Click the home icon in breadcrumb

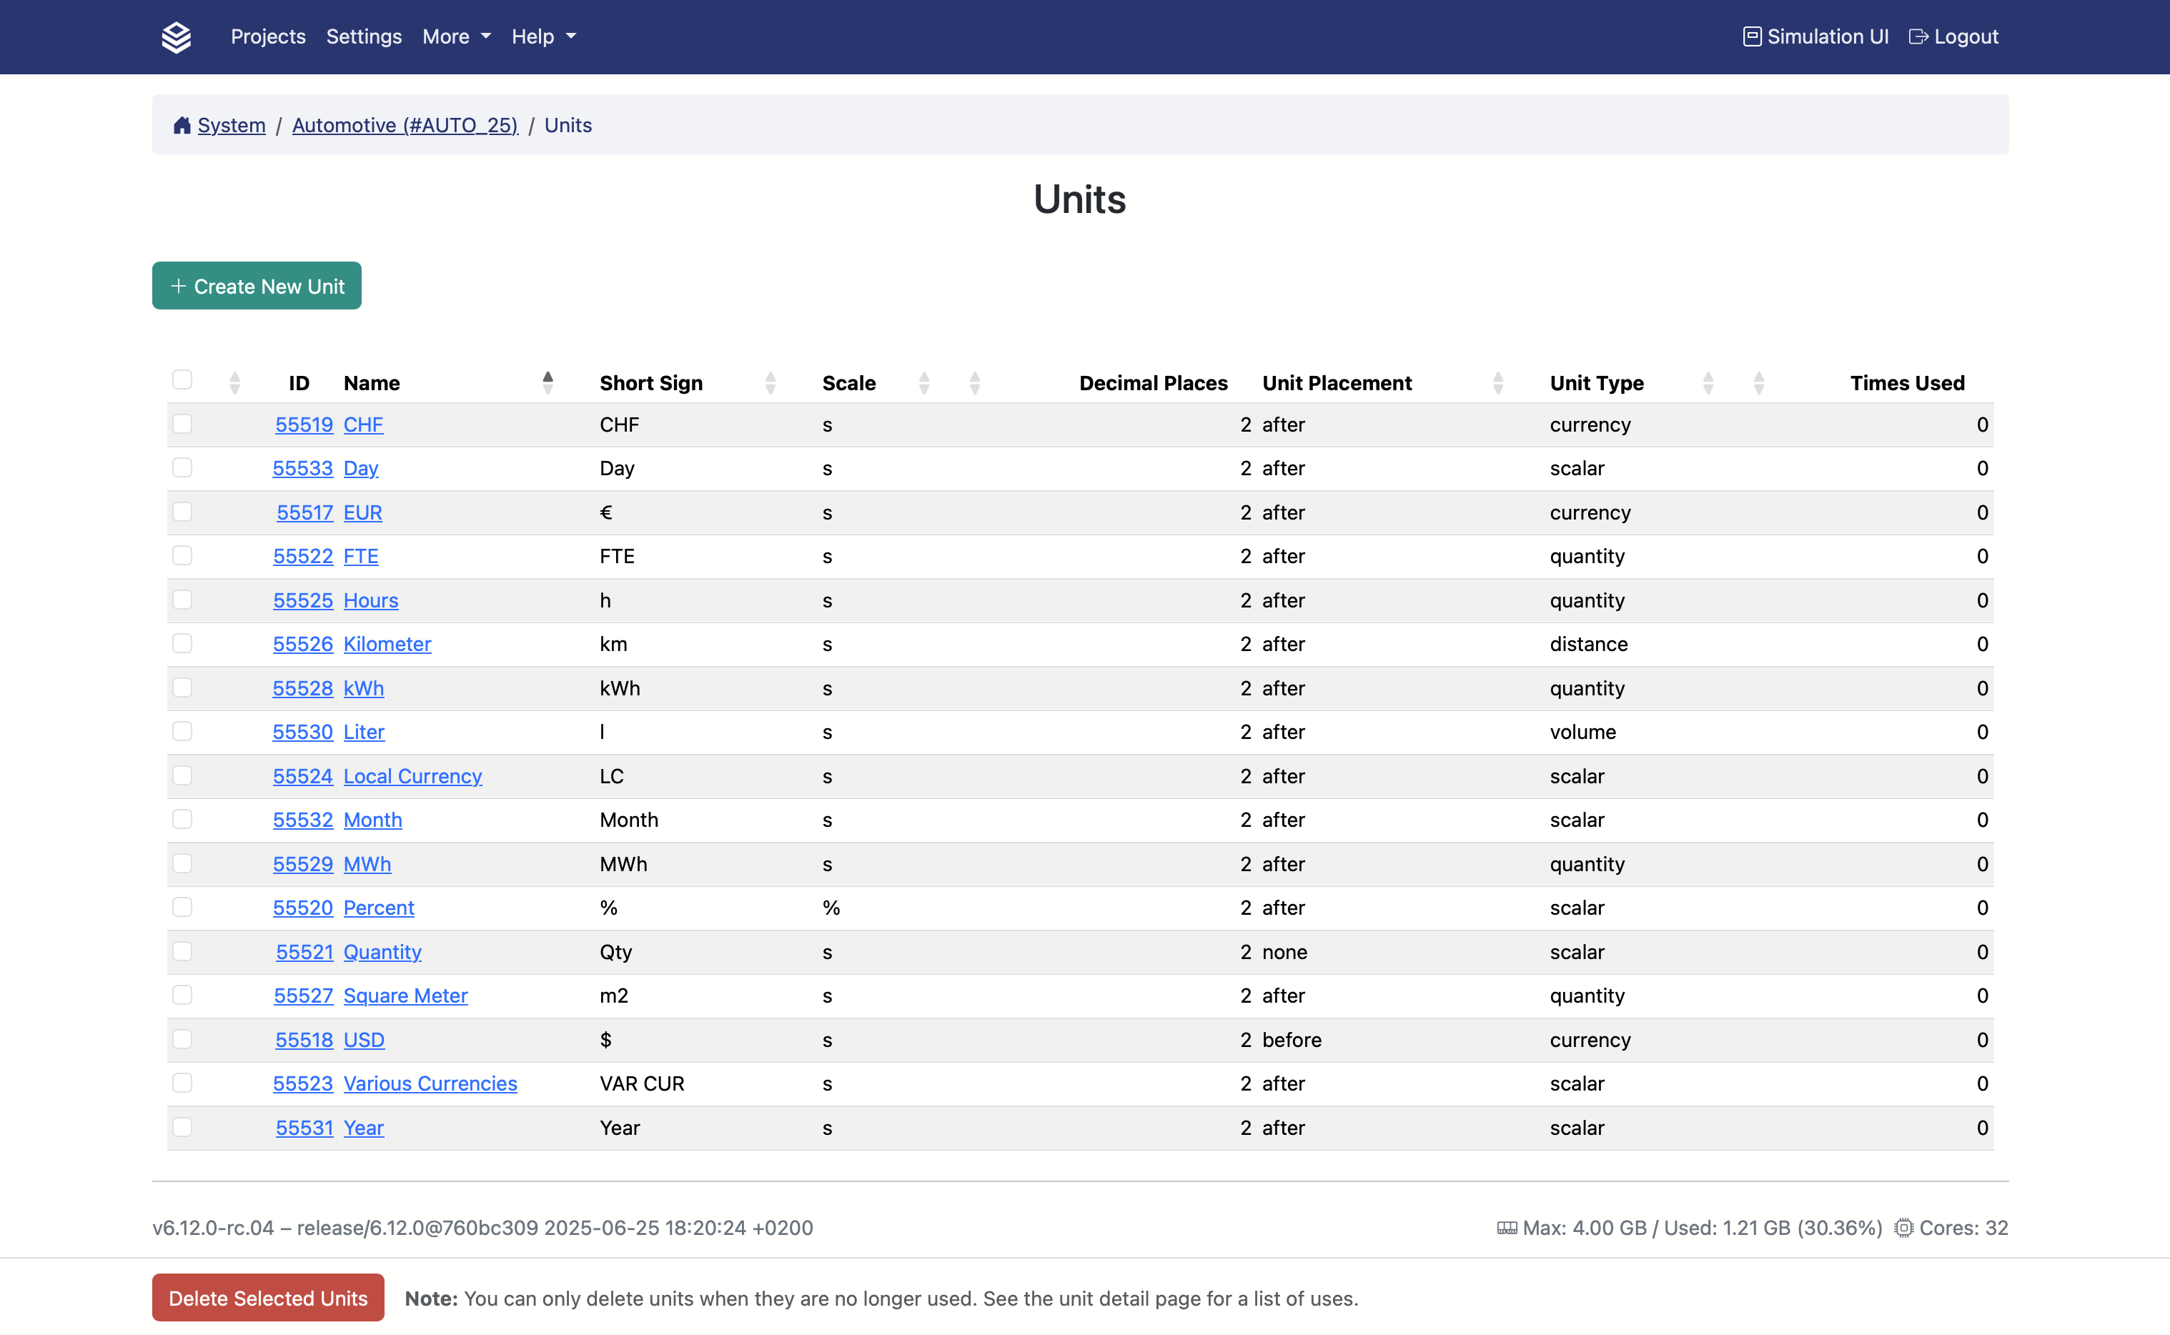pos(182,125)
